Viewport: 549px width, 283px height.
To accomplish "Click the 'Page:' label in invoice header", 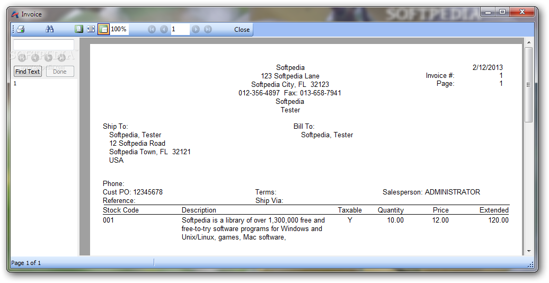I will (445, 83).
